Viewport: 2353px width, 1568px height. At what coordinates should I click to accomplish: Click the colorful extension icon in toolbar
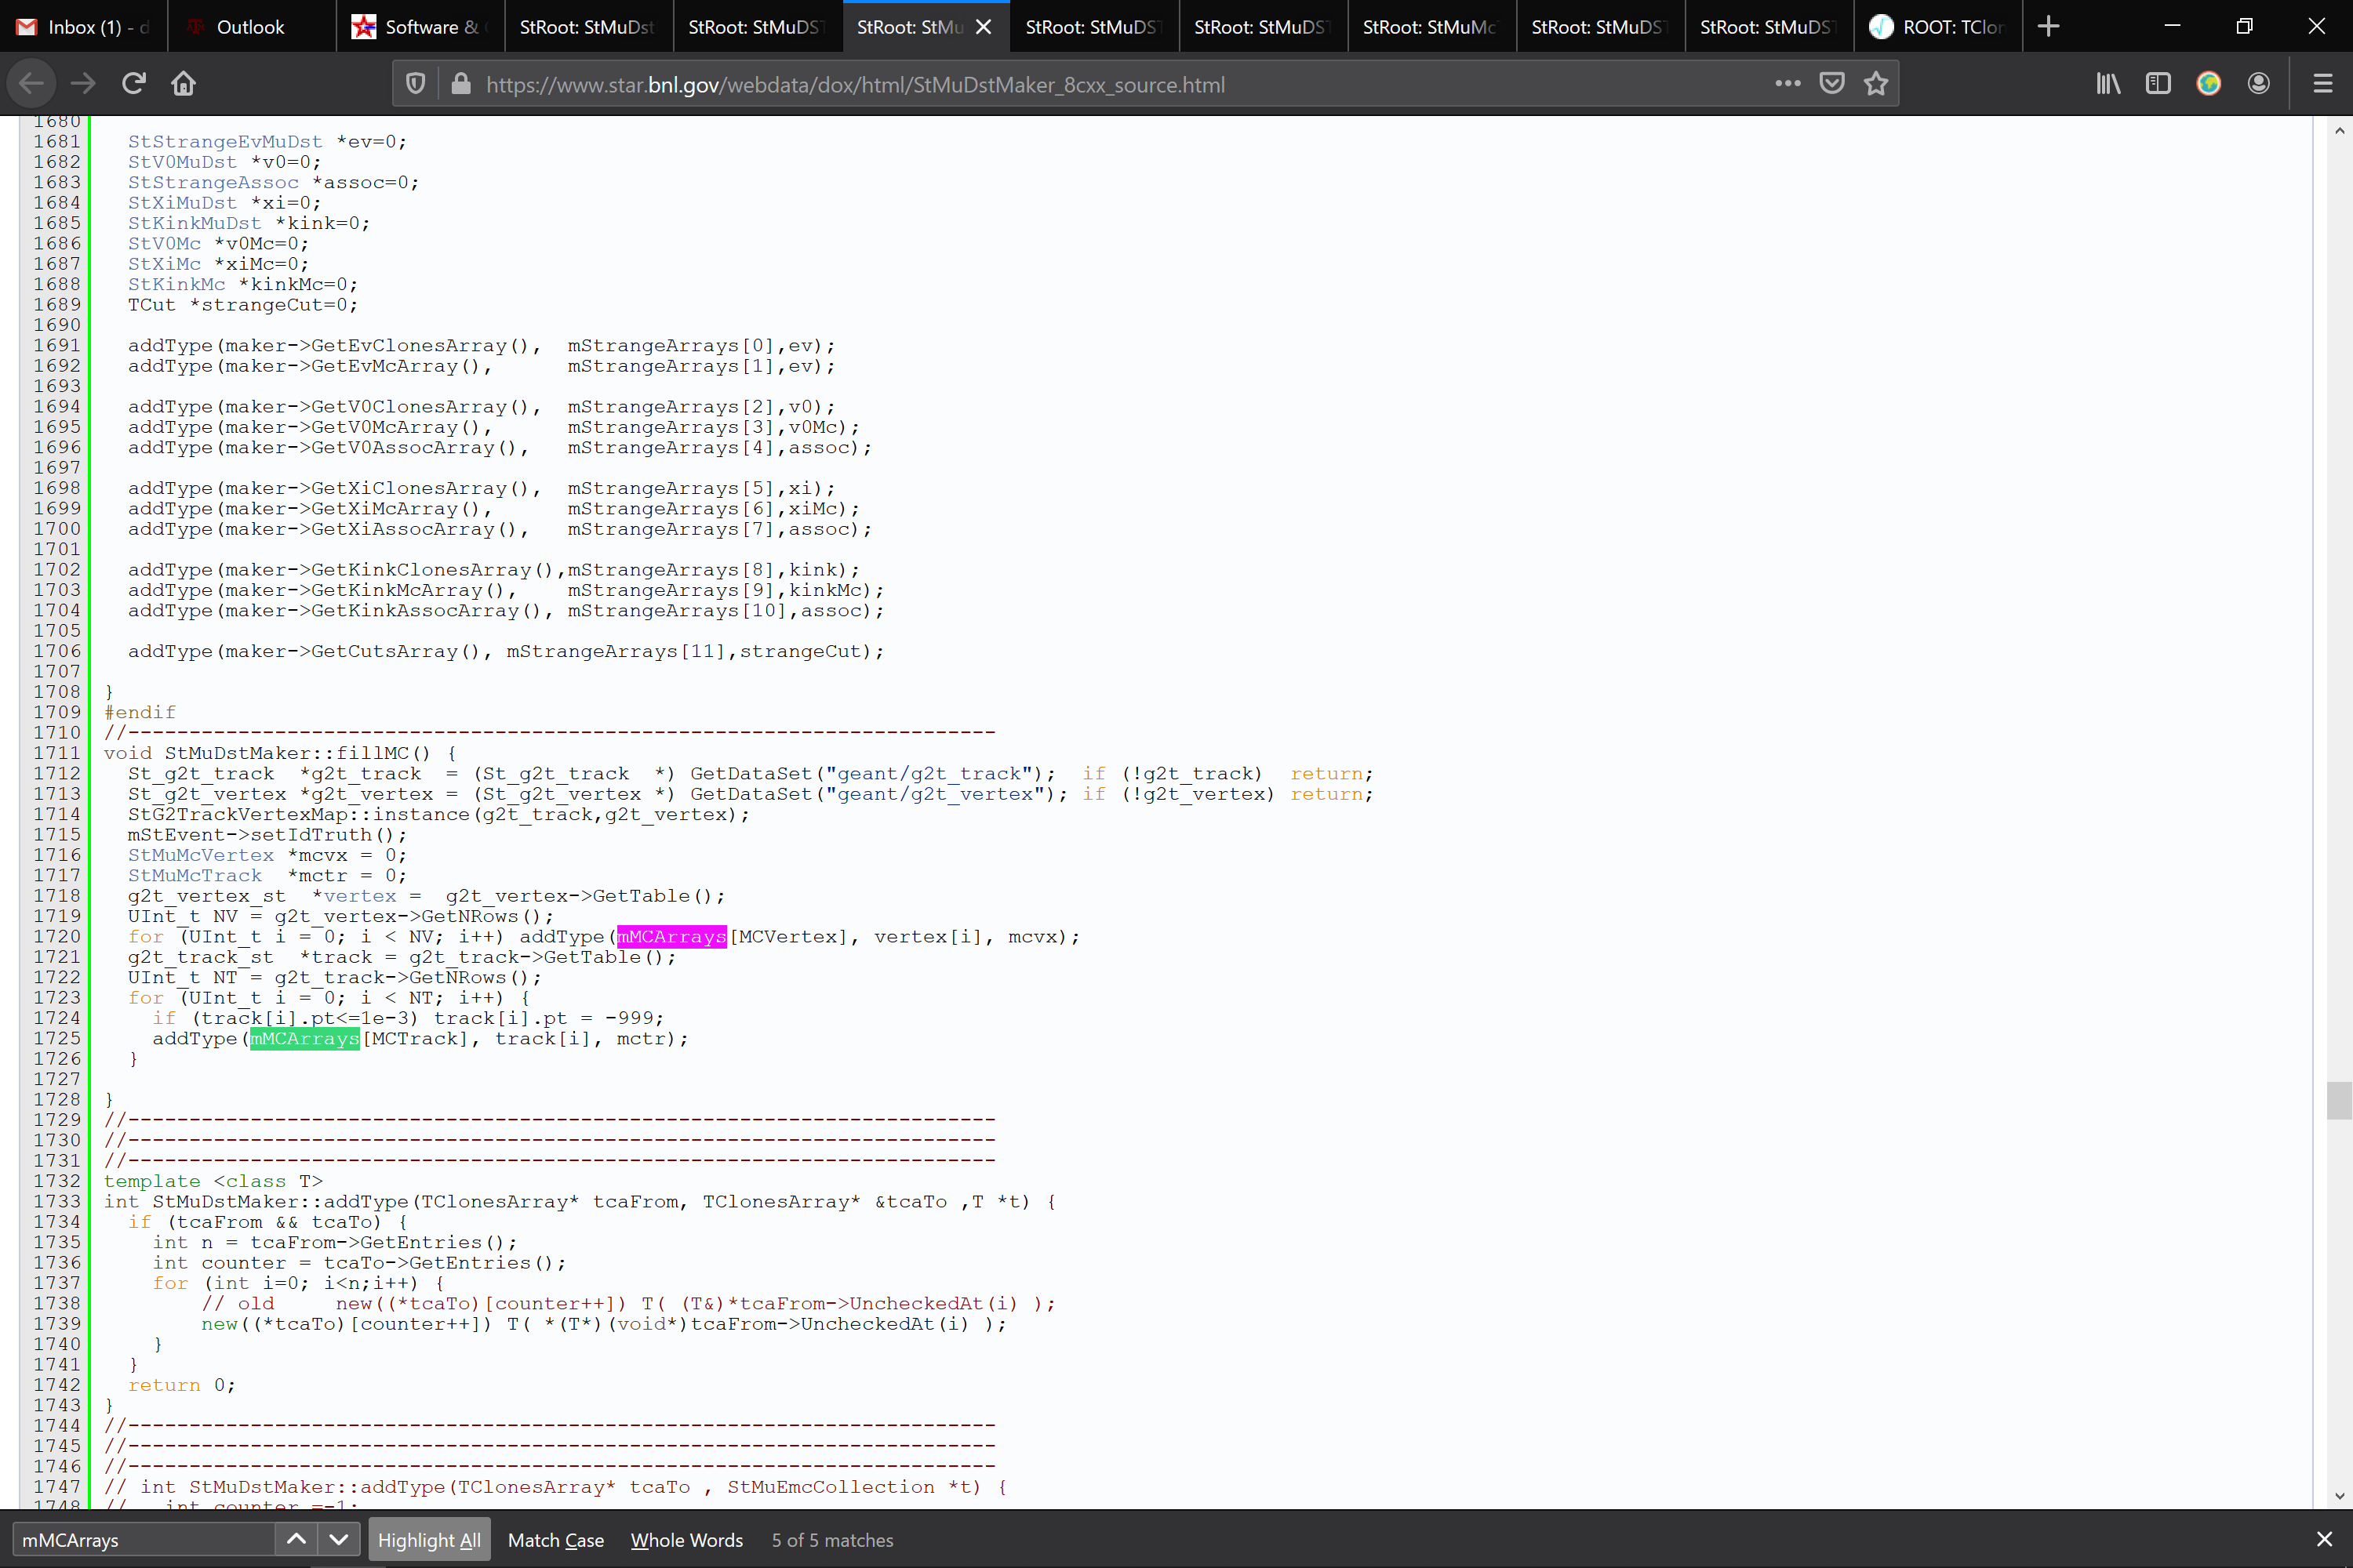pos(2208,84)
